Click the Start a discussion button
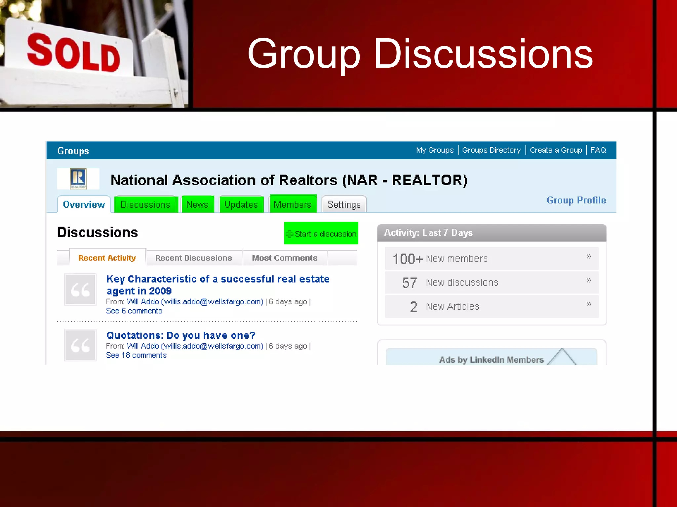Viewport: 677px width, 507px height. click(321, 233)
